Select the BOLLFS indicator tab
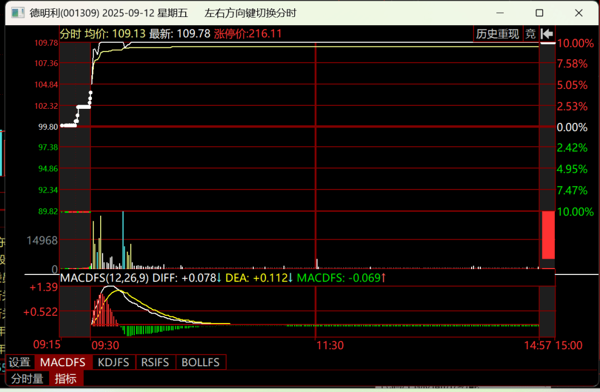The width and height of the screenshot is (600, 392). tap(200, 362)
